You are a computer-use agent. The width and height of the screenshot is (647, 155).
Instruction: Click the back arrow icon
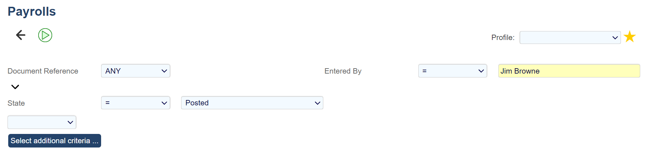click(x=21, y=35)
